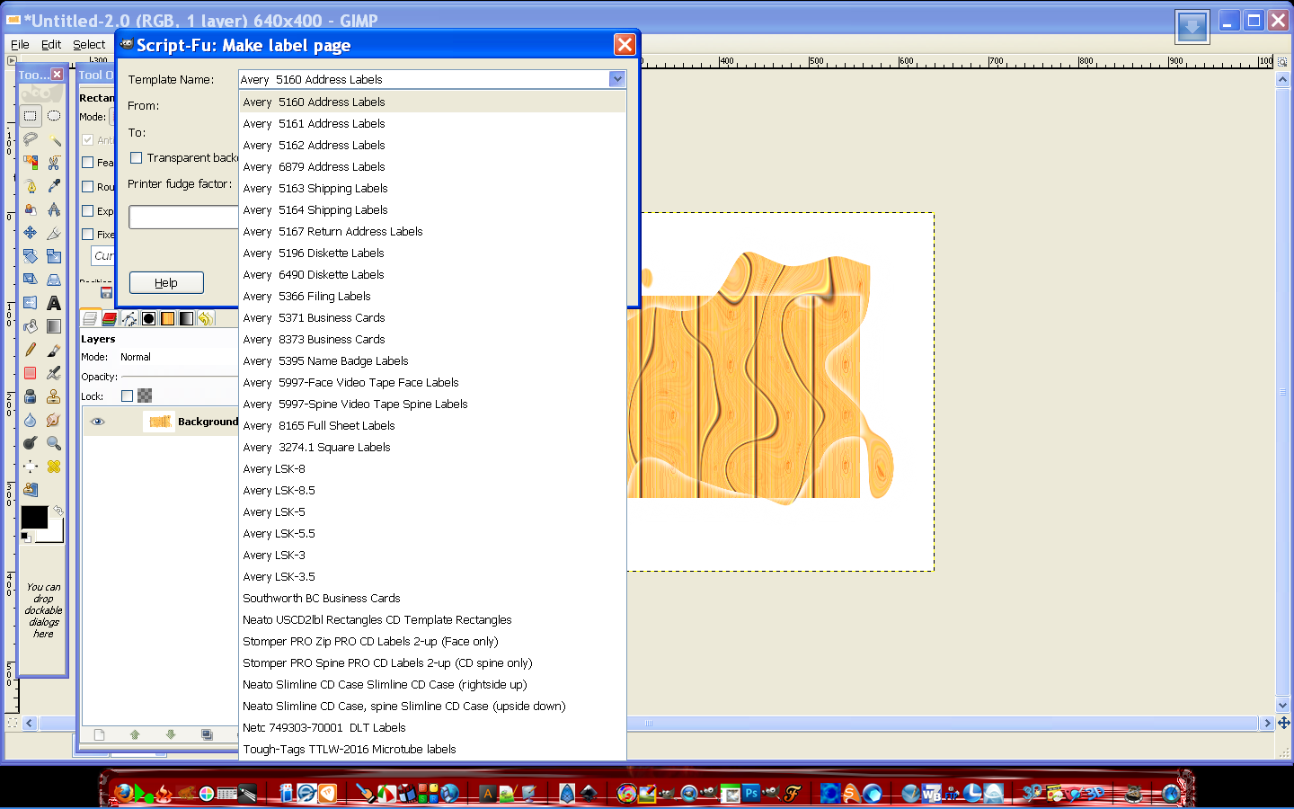The width and height of the screenshot is (1294, 809).
Task: Select the Zoom magnifier tool
Action: (x=54, y=443)
